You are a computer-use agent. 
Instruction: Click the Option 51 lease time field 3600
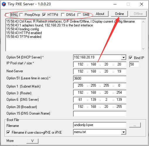100,78
